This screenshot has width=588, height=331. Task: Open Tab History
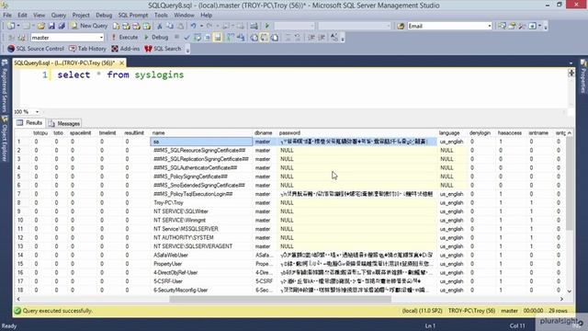point(87,49)
